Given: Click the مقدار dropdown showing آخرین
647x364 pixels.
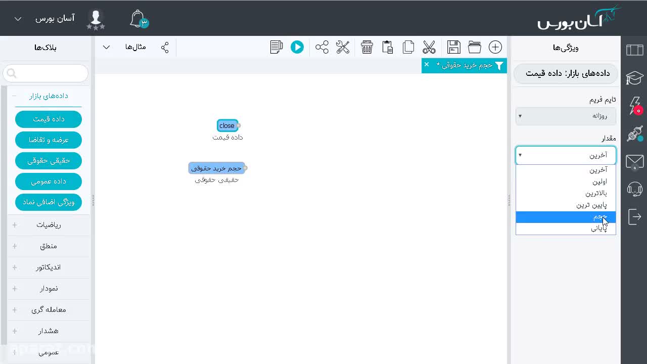Looking at the screenshot, I should click(x=566, y=155).
